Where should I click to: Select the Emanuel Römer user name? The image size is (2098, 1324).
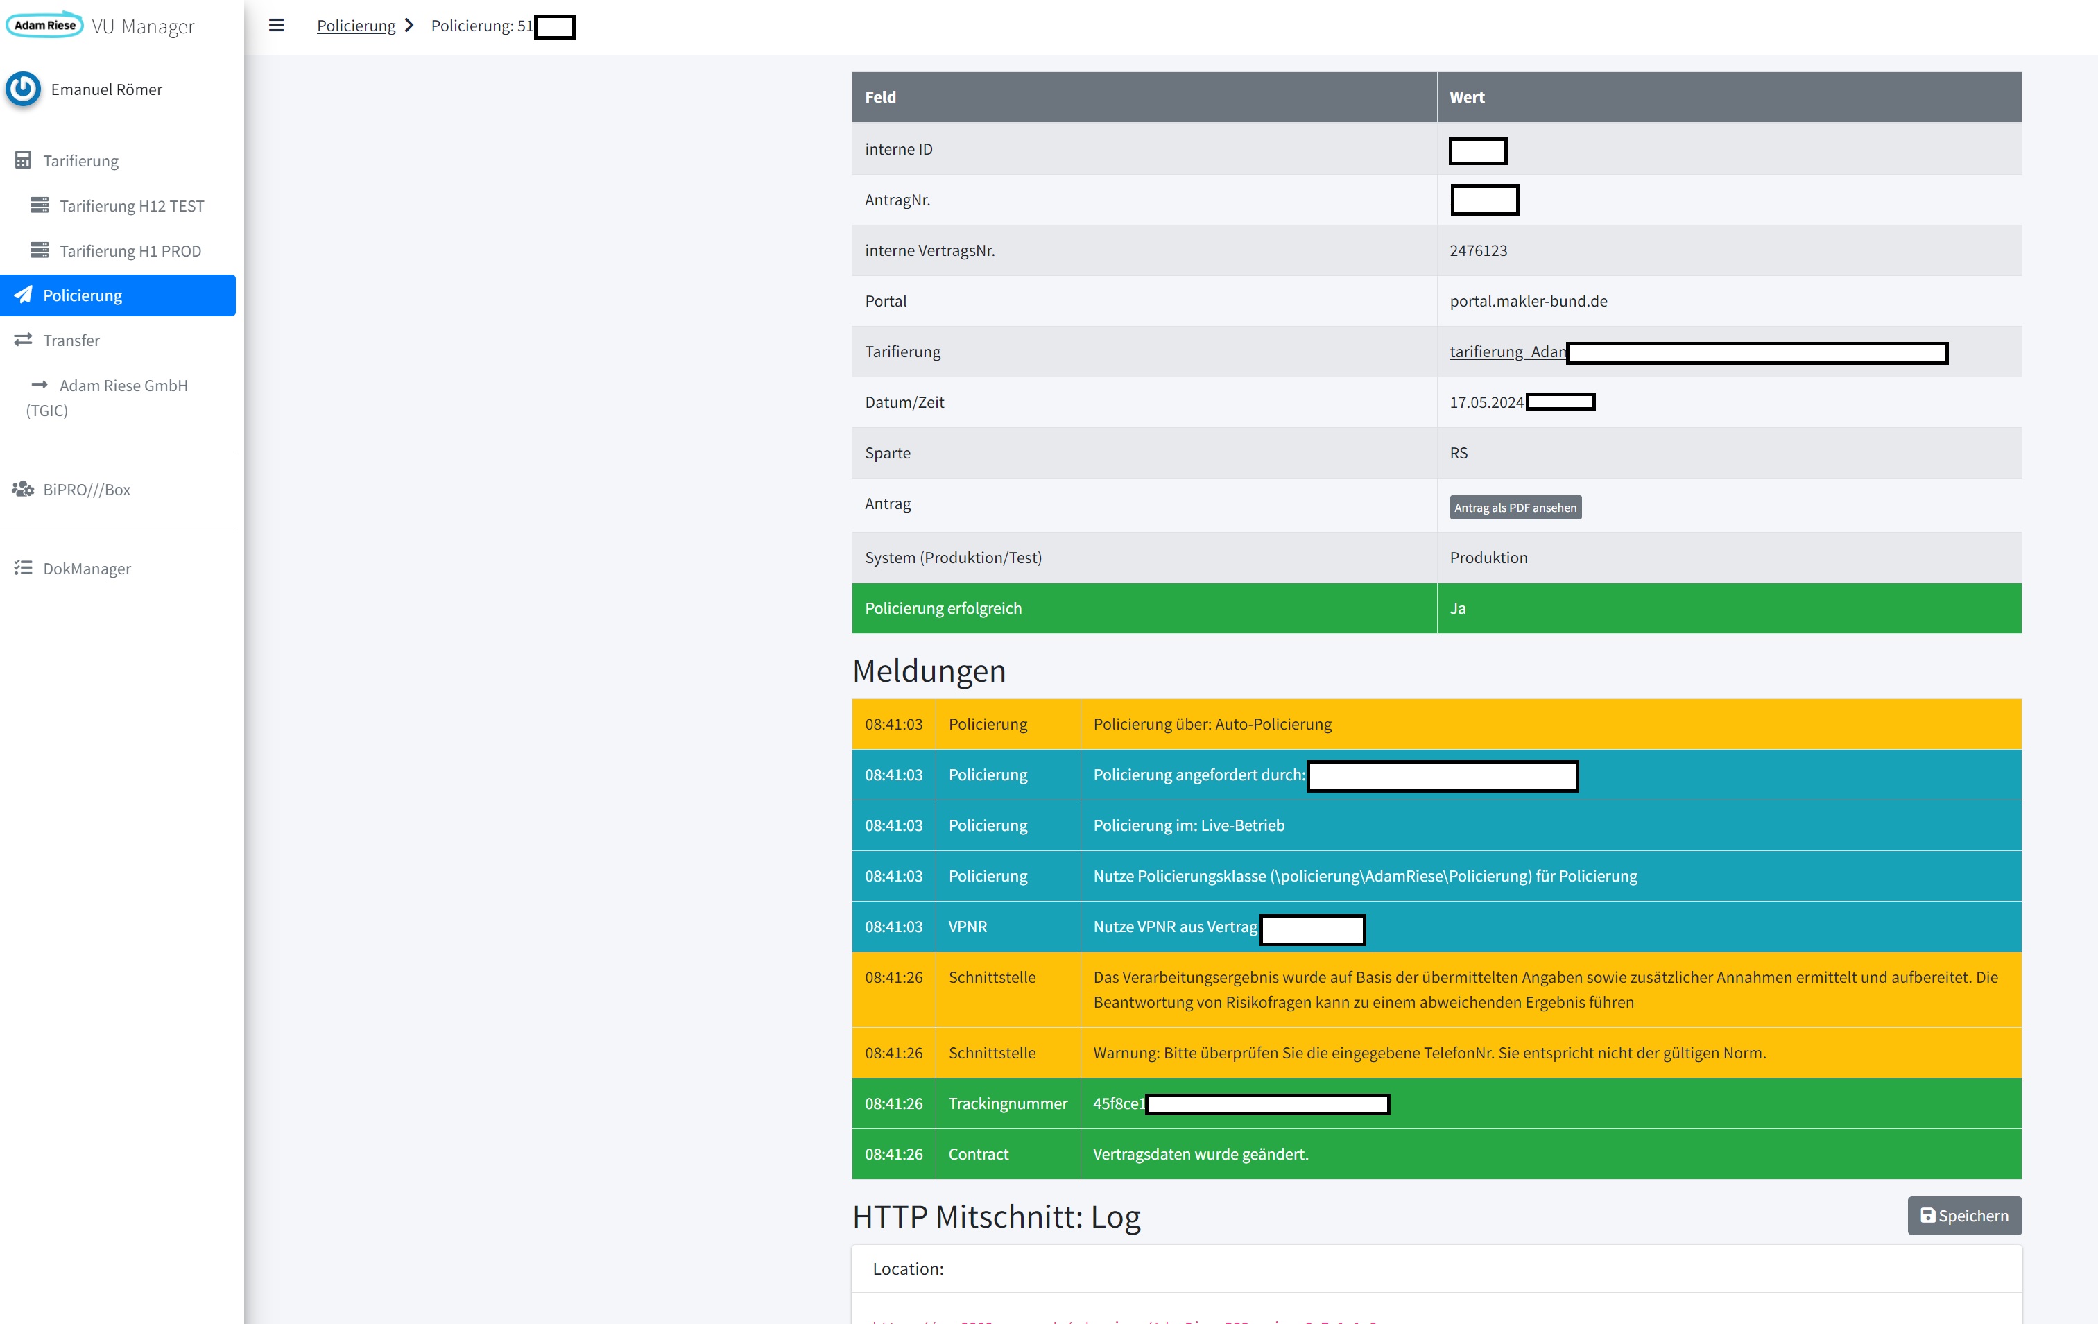click(x=106, y=89)
